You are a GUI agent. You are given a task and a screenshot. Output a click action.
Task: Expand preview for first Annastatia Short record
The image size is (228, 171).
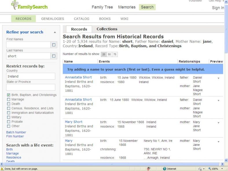click(x=218, y=78)
